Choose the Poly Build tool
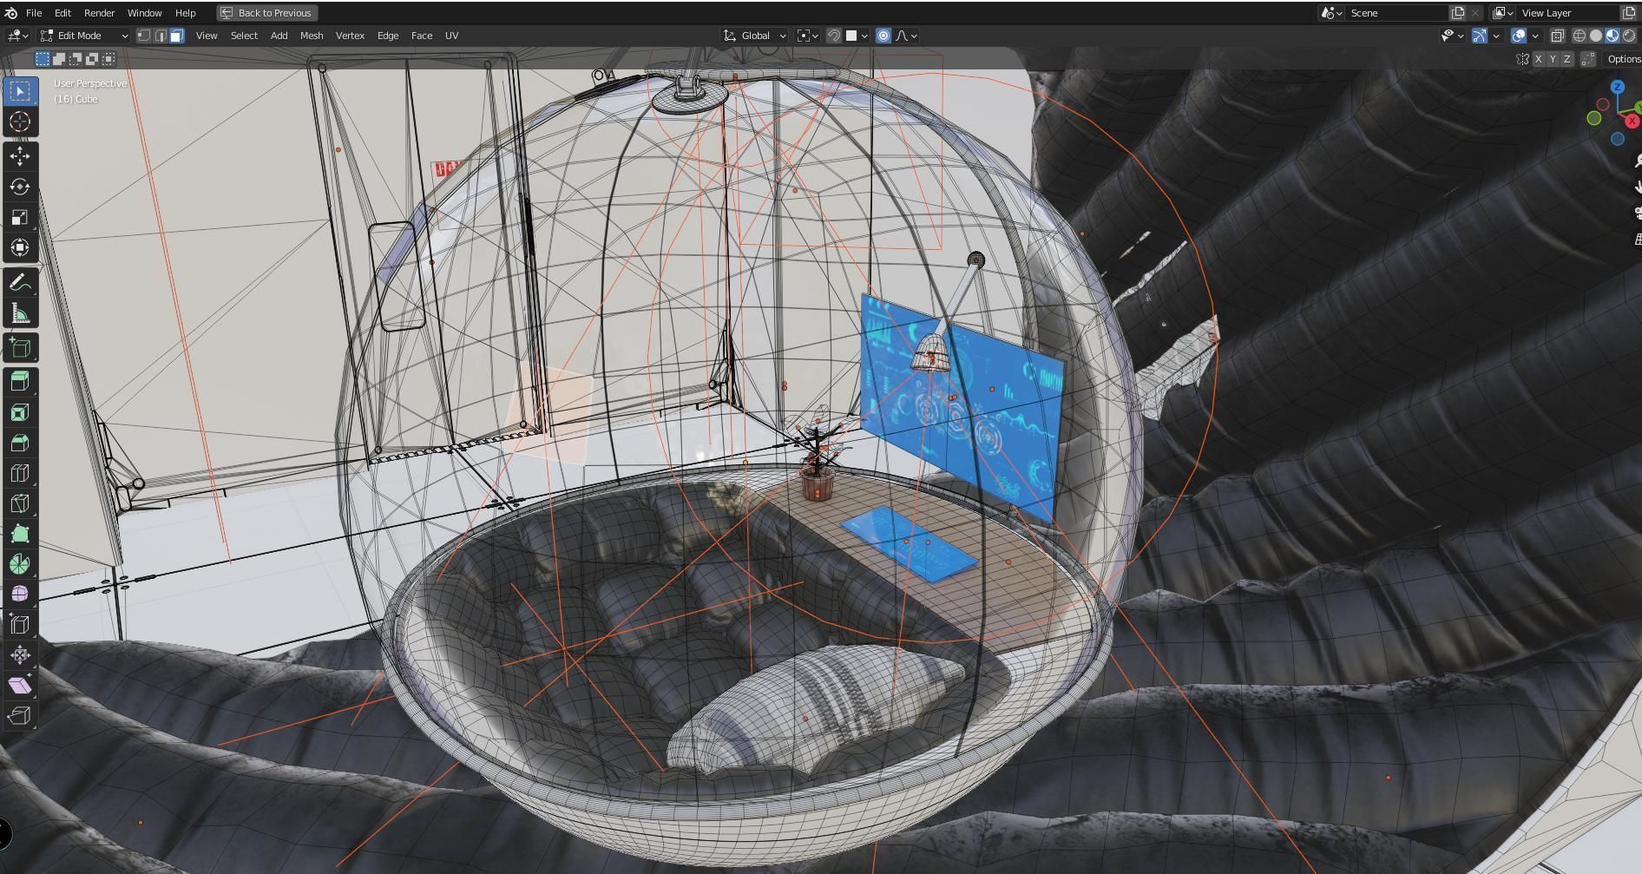The image size is (1642, 874). pos(20,534)
